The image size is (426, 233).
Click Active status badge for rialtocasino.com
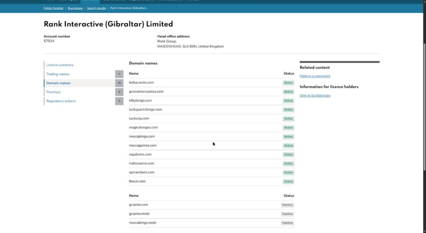[288, 164]
